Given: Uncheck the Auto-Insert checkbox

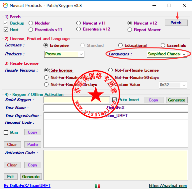Looking at the screenshot, I should tap(114, 100).
